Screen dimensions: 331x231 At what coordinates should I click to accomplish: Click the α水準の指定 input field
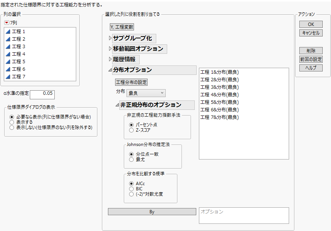43,95
